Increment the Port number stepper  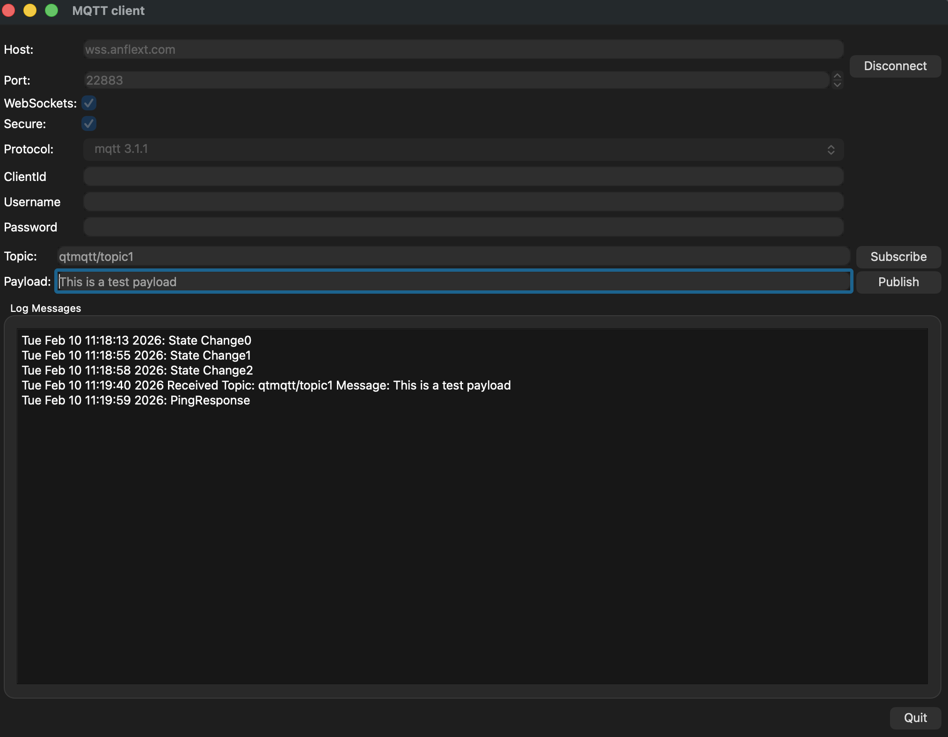click(x=837, y=76)
